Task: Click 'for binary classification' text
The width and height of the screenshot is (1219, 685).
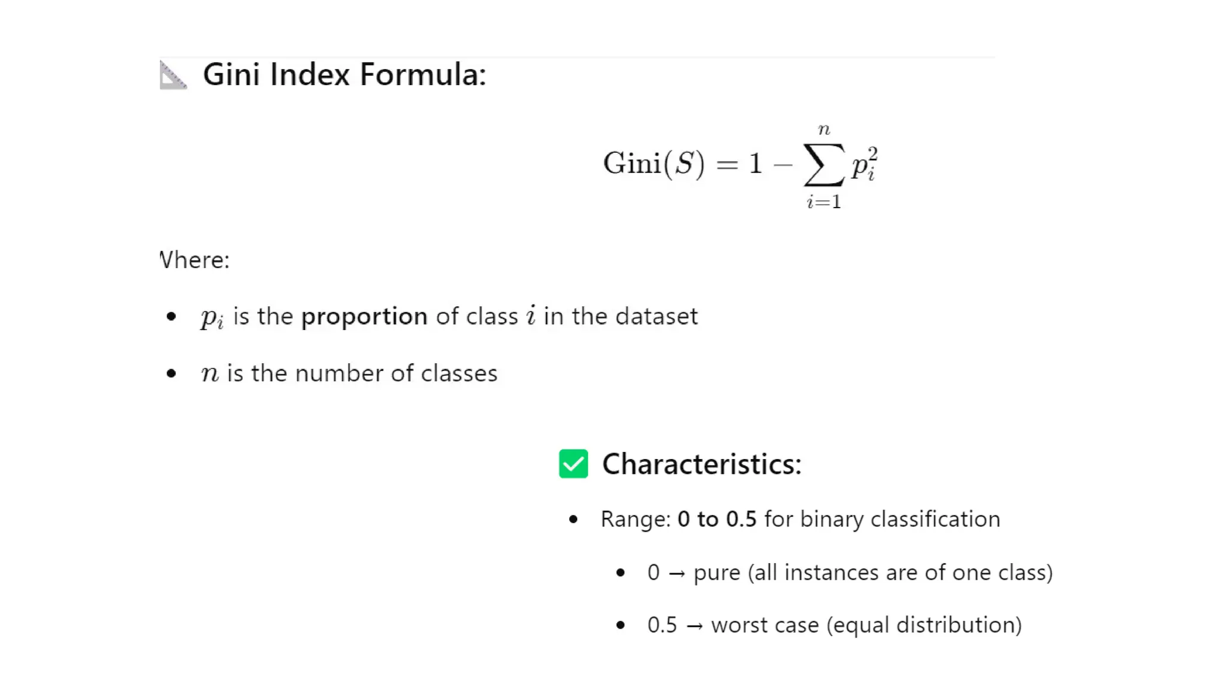Action: pos(882,519)
